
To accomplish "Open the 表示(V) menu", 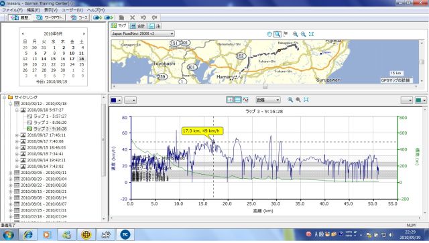I will pos(51,10).
